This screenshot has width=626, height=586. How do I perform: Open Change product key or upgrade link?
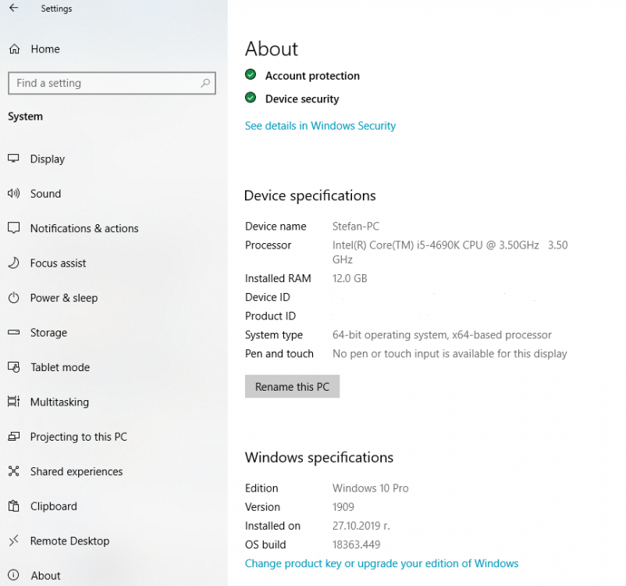382,563
